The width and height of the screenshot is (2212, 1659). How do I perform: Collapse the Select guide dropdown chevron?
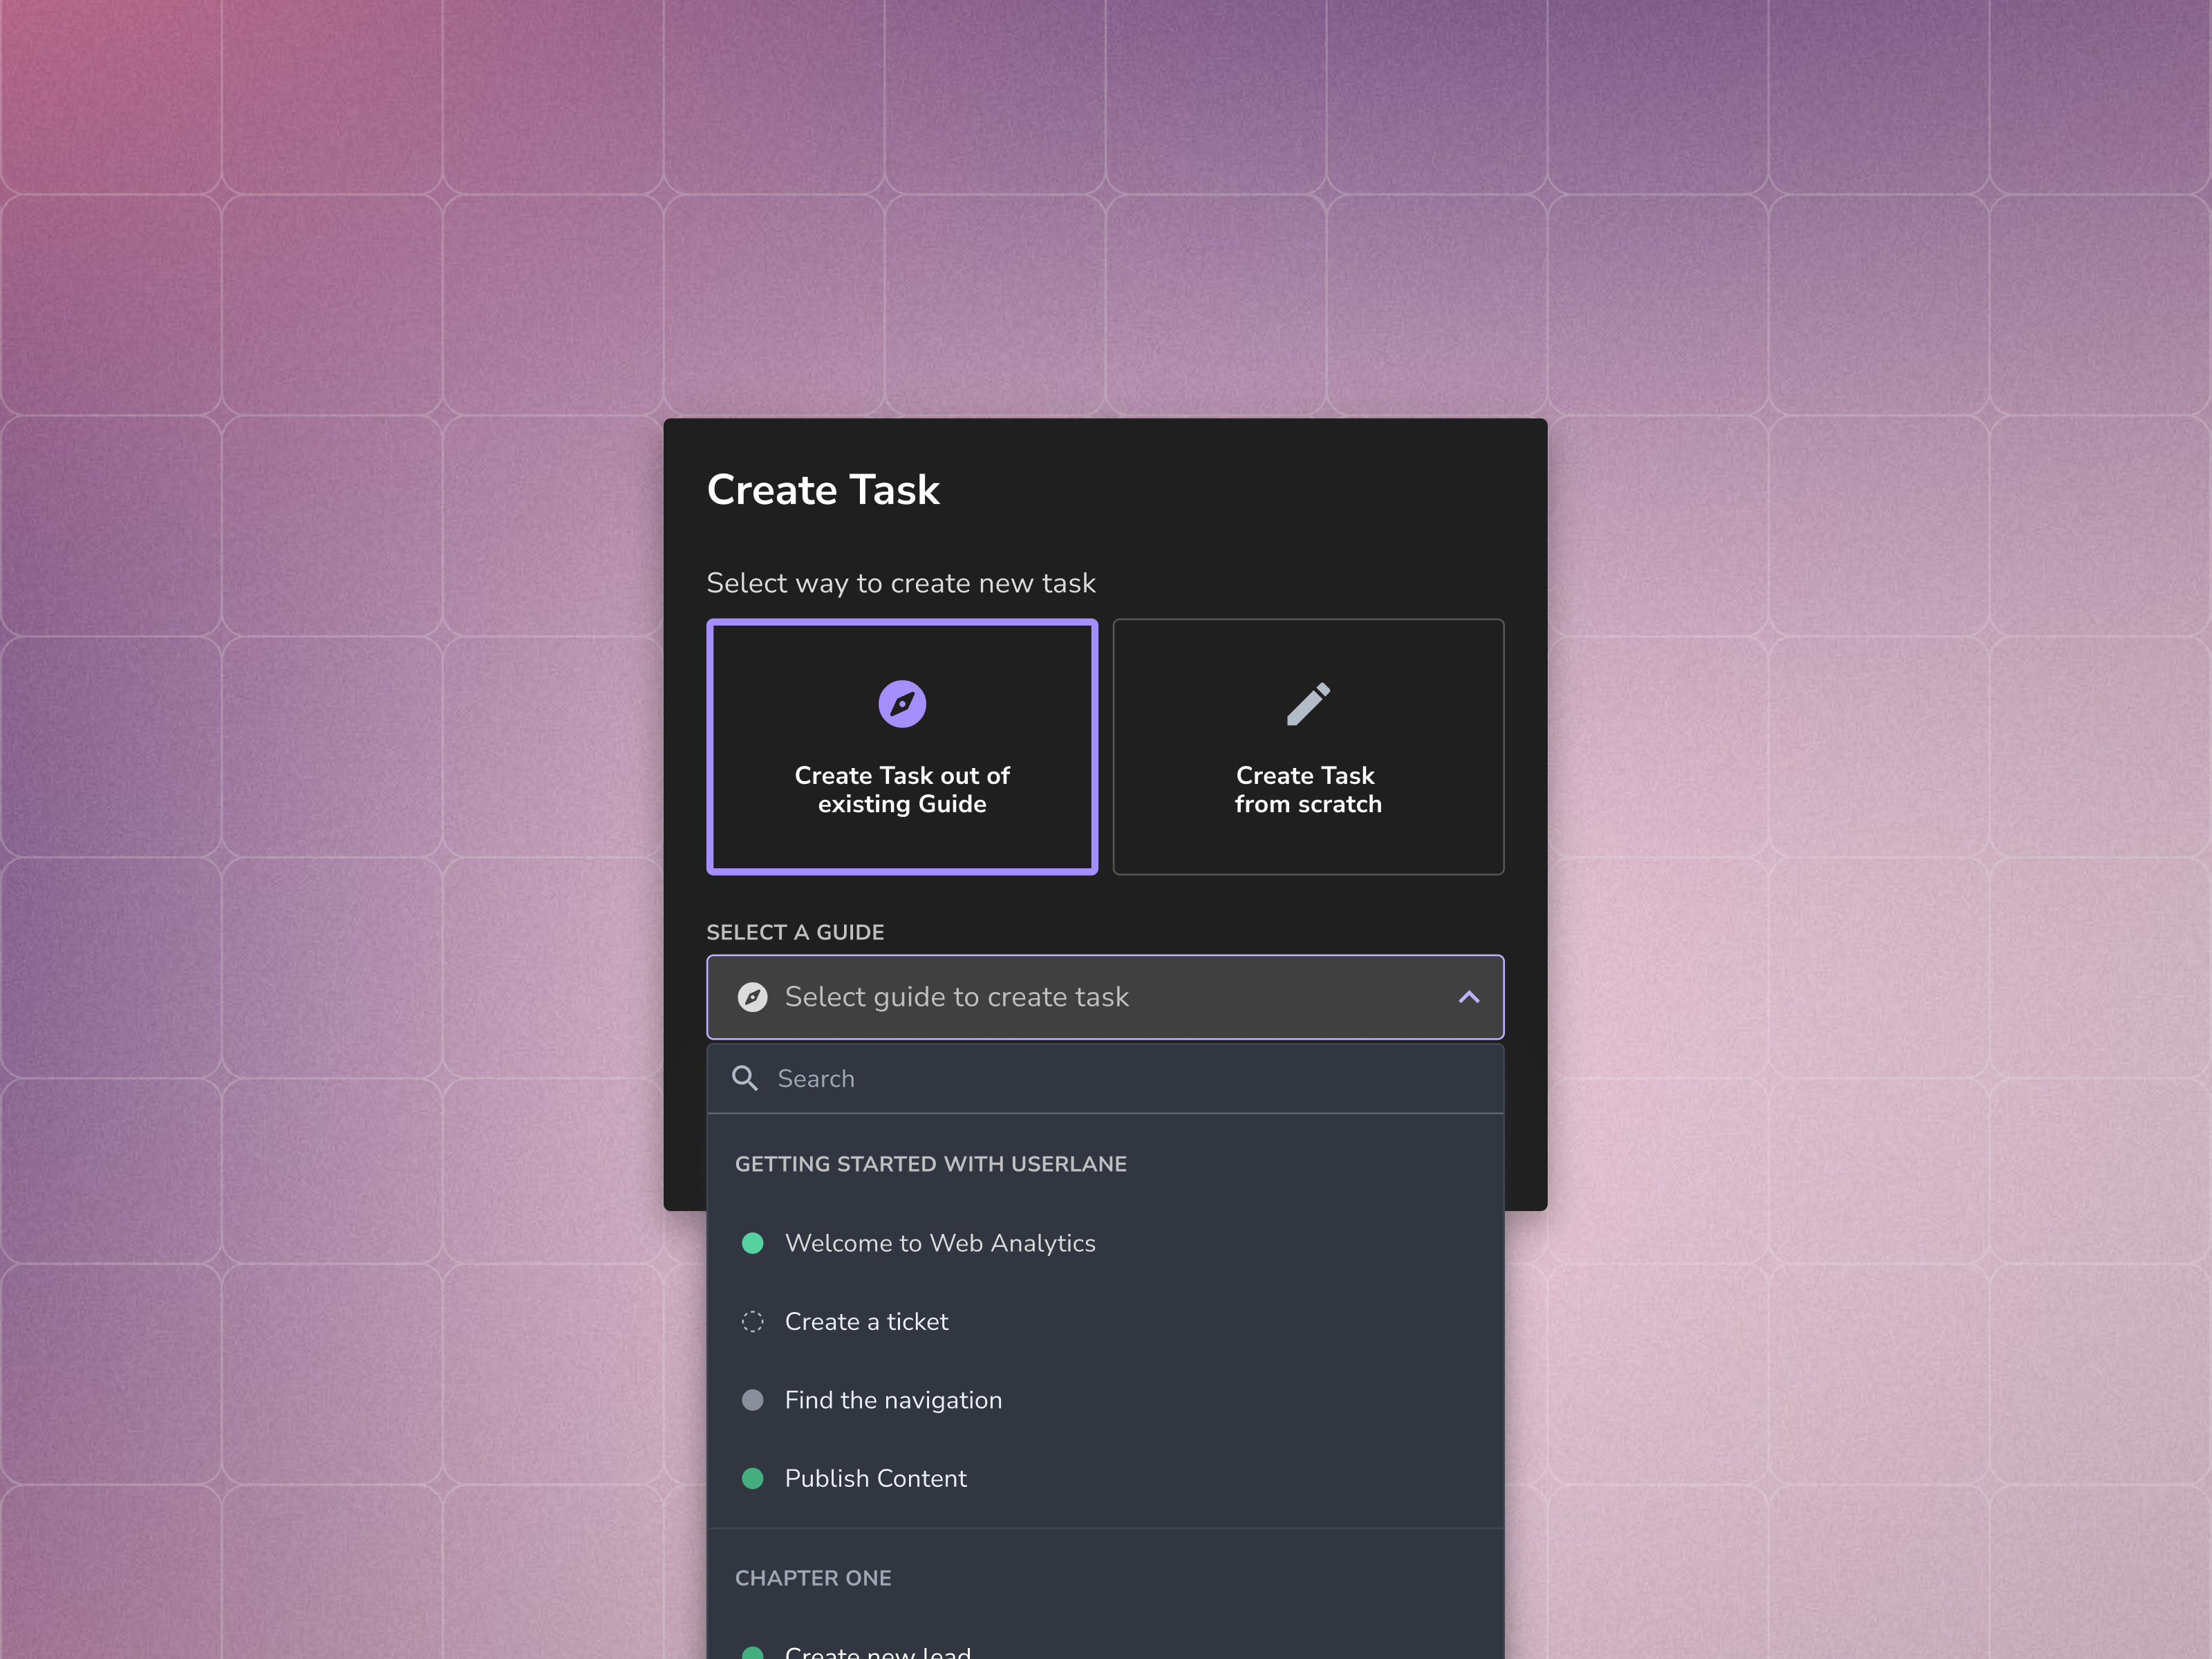point(1468,997)
